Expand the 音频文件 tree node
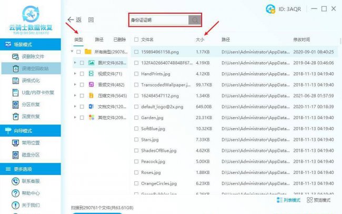342x214 pixels. pos(75,84)
